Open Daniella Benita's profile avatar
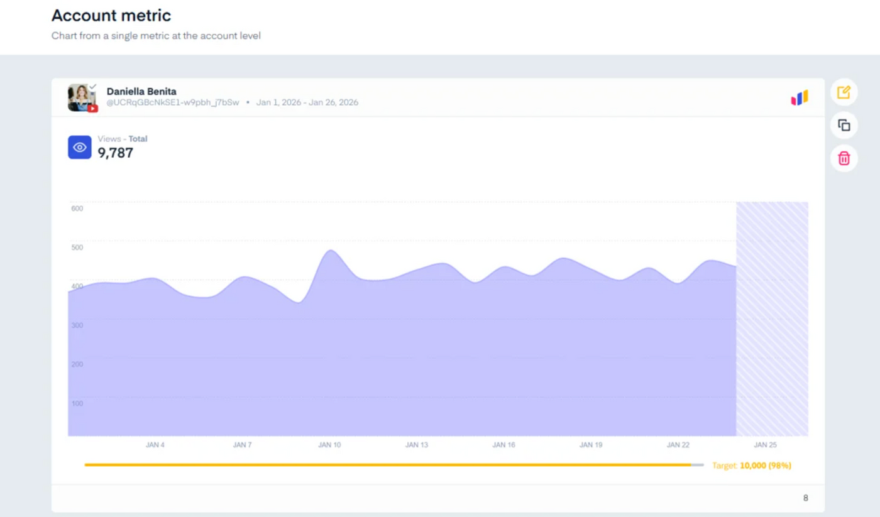This screenshot has width=880, height=517. [81, 97]
